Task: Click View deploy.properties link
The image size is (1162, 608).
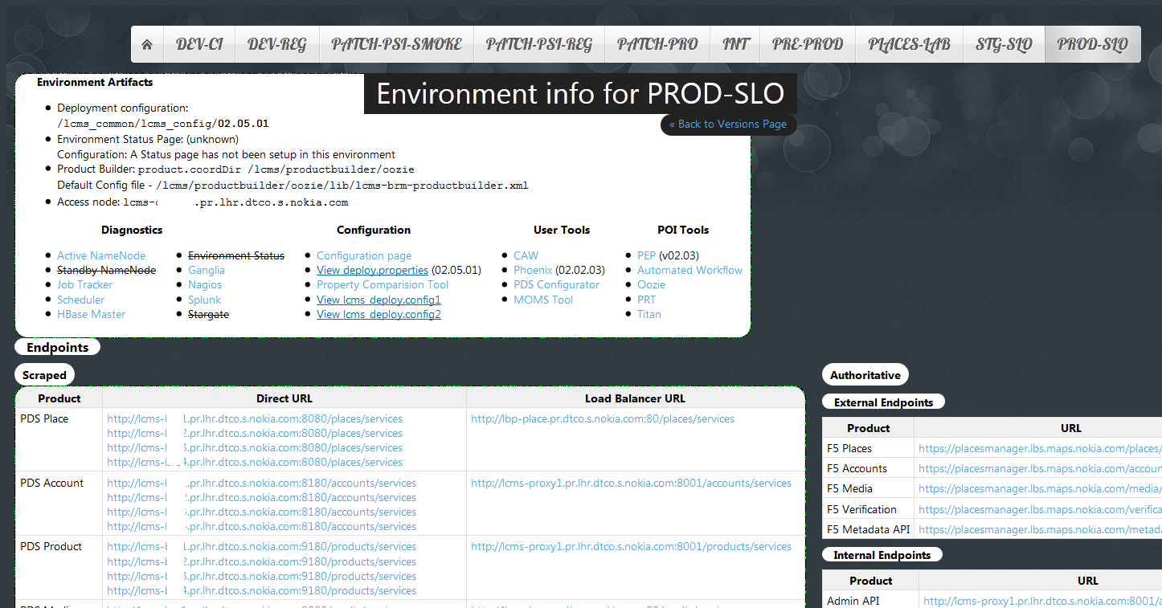Action: click(x=372, y=270)
